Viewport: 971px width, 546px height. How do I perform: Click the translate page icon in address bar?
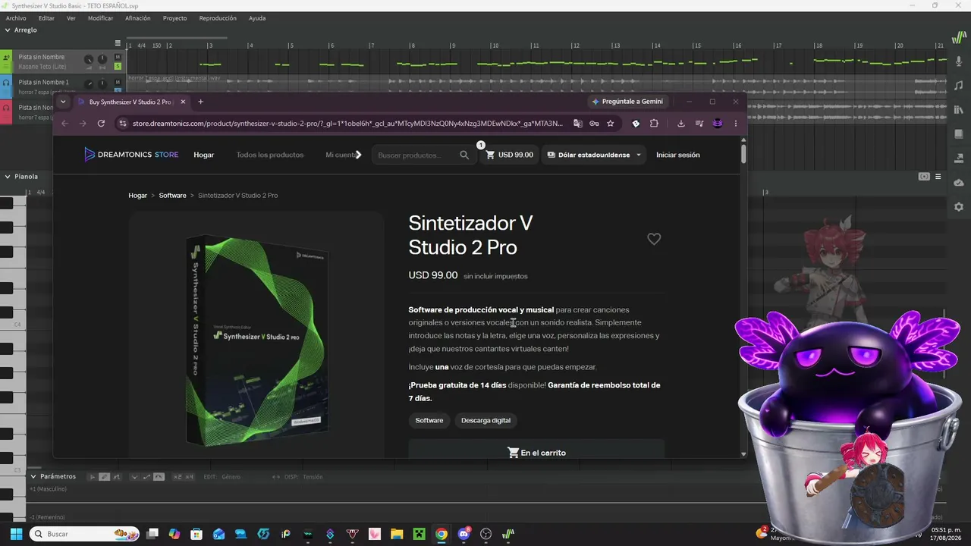pos(578,124)
